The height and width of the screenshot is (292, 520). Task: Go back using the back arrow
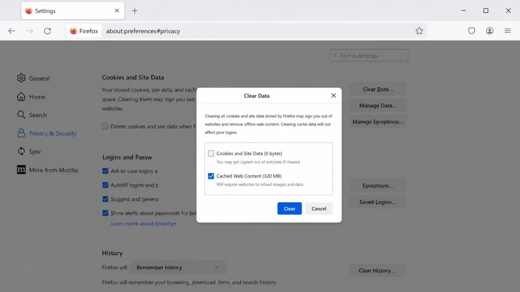[x=11, y=31]
